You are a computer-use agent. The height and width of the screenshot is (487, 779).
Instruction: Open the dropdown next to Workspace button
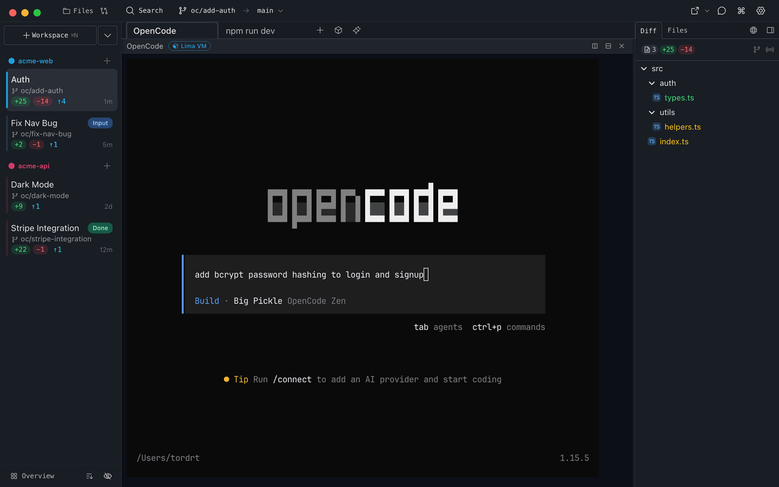point(108,35)
